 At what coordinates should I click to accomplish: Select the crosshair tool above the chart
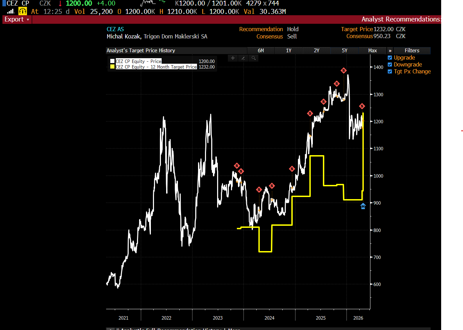point(233,58)
